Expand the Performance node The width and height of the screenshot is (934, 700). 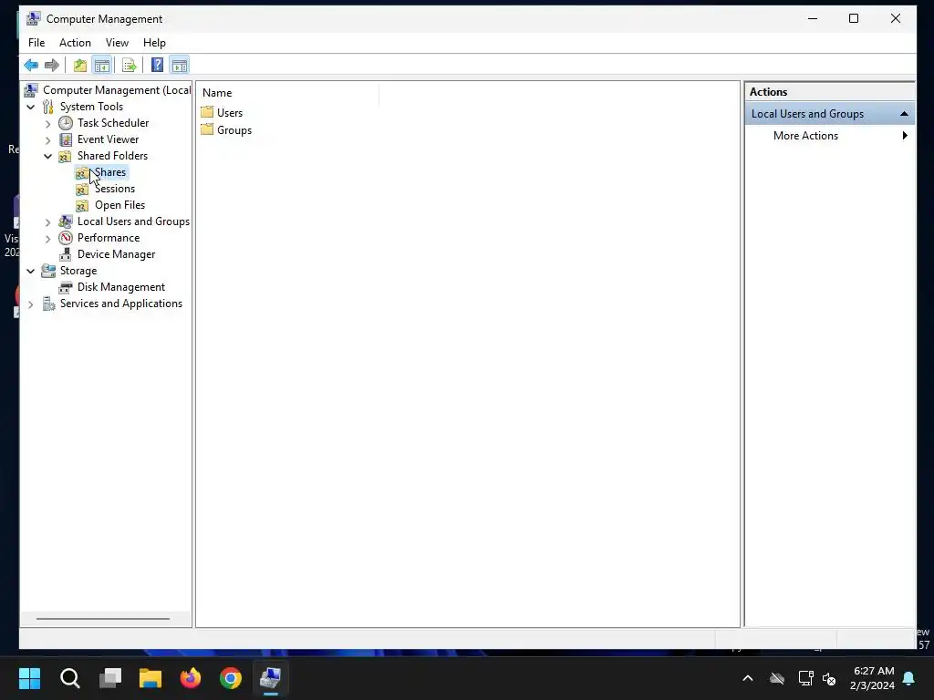[48, 239]
